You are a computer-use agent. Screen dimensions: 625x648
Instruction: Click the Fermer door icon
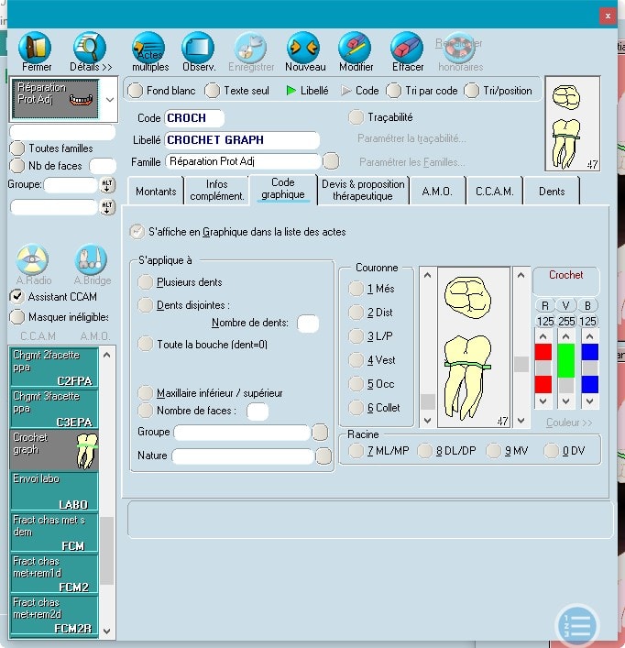coord(37,48)
